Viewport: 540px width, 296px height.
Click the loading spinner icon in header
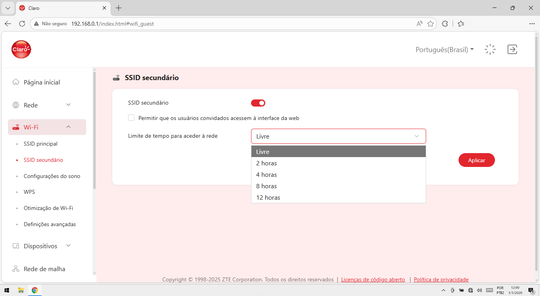[x=490, y=49]
